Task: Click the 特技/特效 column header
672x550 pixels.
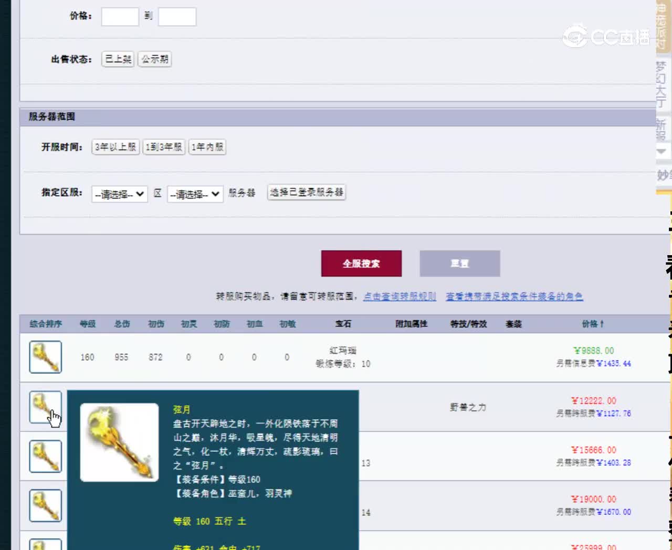Action: pos(469,324)
